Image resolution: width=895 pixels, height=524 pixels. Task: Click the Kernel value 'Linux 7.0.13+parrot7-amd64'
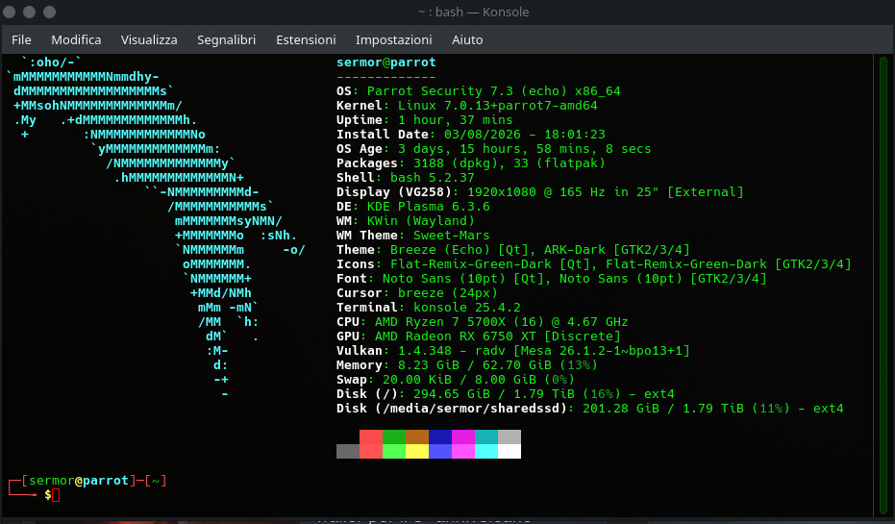tap(498, 106)
